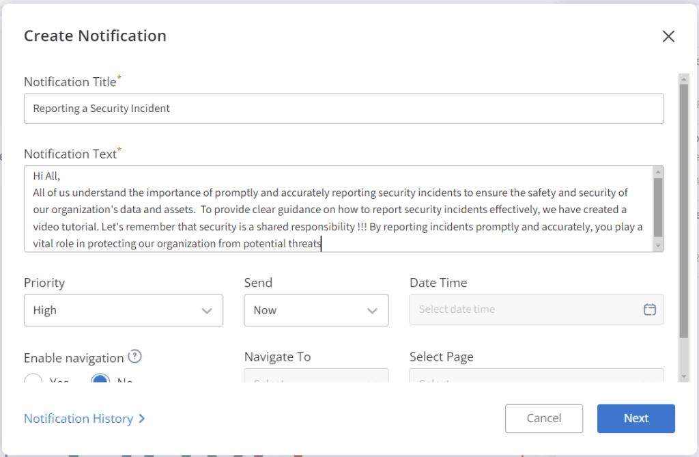
Task: Click the blue Next button
Action: point(636,419)
